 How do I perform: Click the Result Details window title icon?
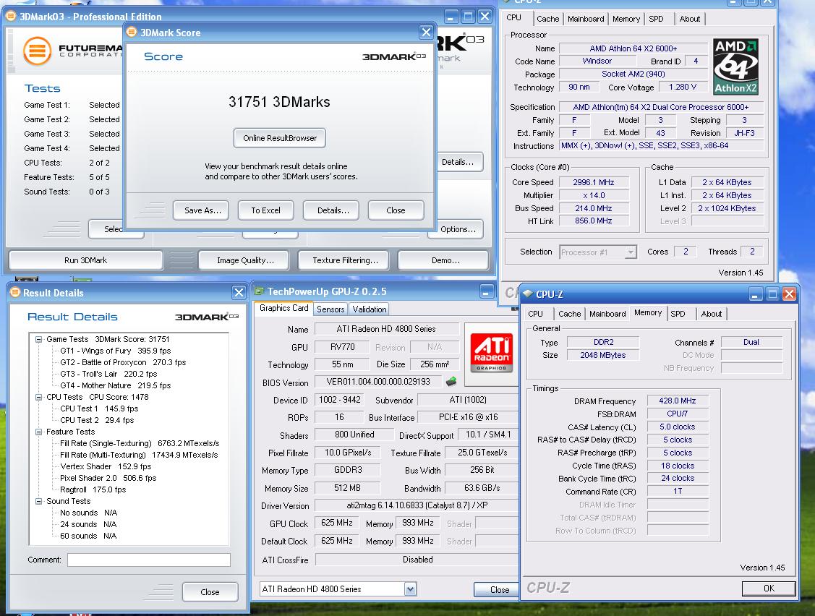coord(15,293)
